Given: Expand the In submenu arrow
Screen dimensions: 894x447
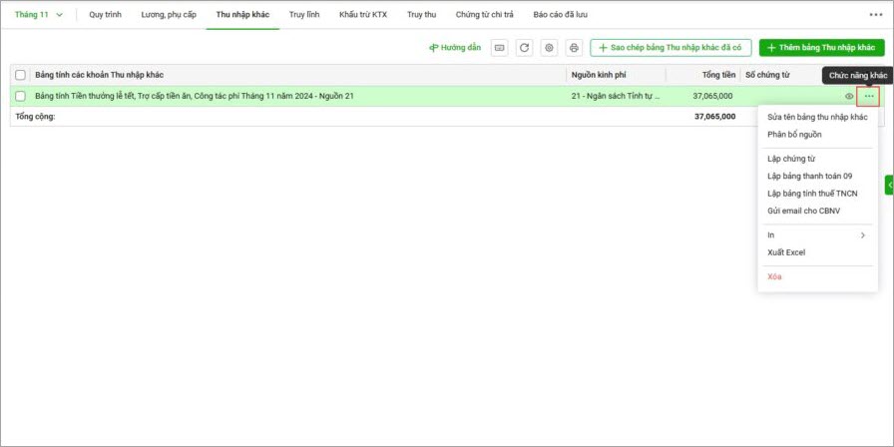Looking at the screenshot, I should point(862,235).
